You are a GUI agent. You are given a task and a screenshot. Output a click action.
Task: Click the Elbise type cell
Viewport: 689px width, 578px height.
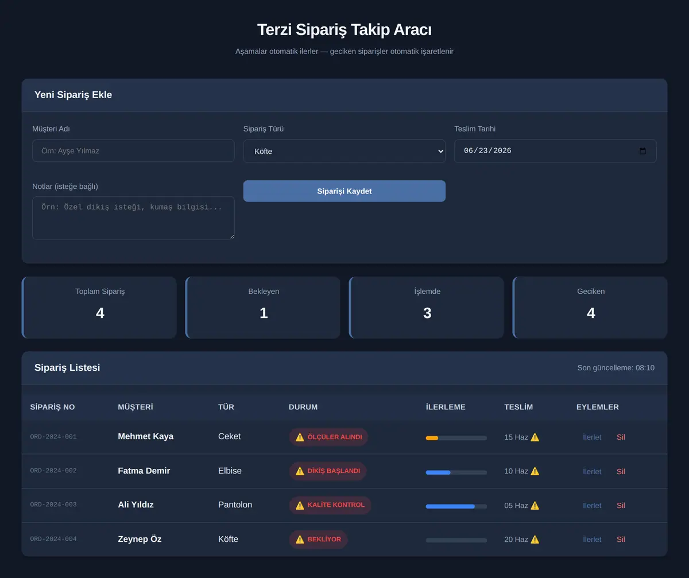(x=230, y=471)
